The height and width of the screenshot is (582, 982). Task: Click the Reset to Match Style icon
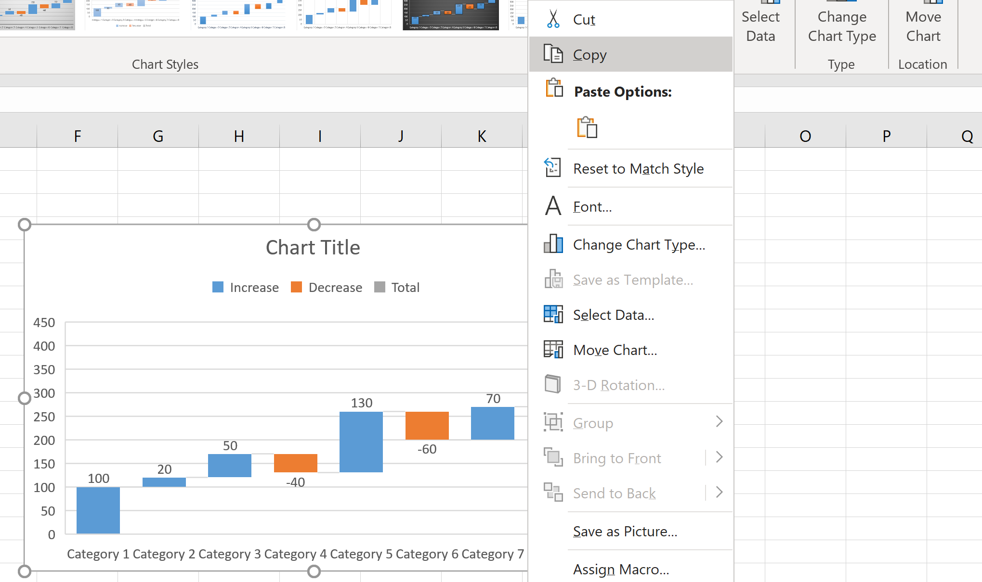pos(552,168)
